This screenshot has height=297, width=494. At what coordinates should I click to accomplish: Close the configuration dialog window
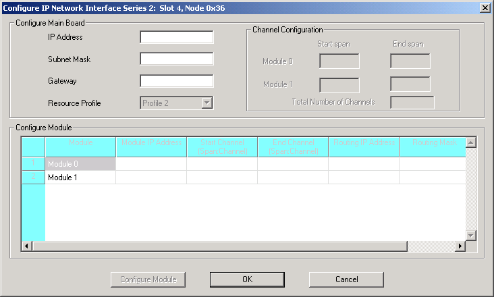(x=485, y=7)
